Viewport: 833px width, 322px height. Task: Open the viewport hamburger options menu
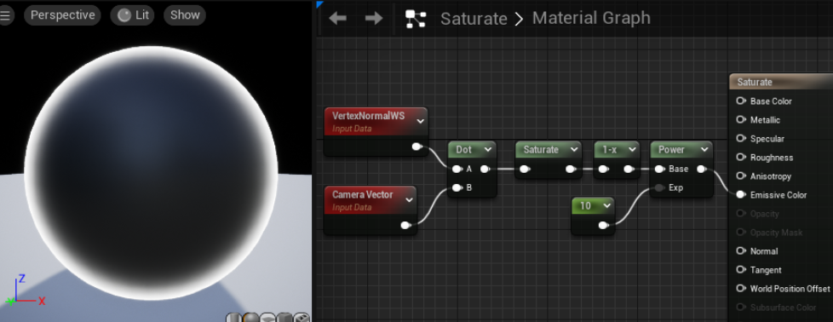(x=5, y=14)
